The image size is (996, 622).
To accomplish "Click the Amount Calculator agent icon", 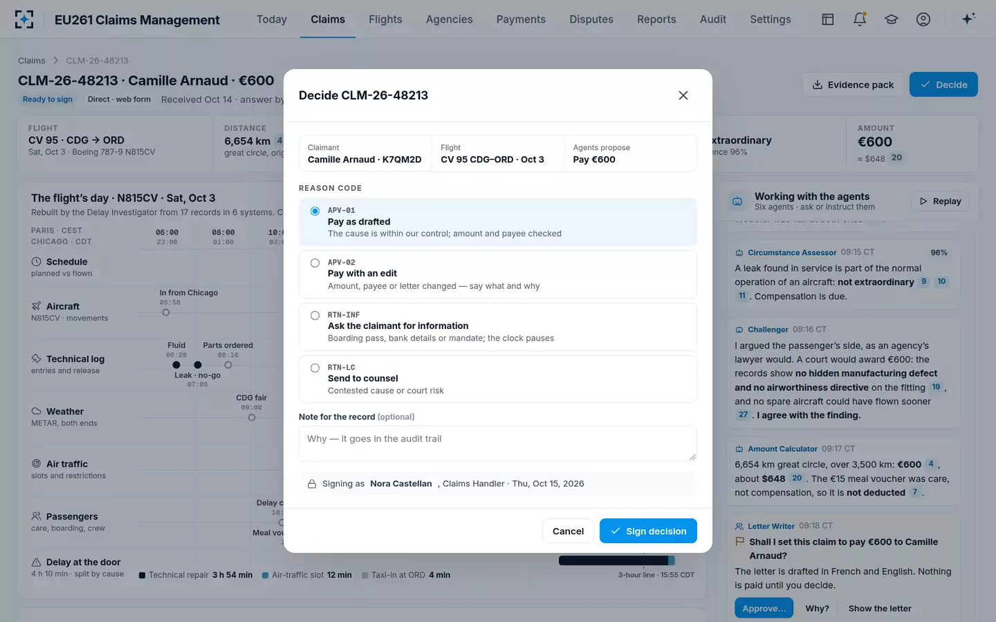I will (x=739, y=449).
